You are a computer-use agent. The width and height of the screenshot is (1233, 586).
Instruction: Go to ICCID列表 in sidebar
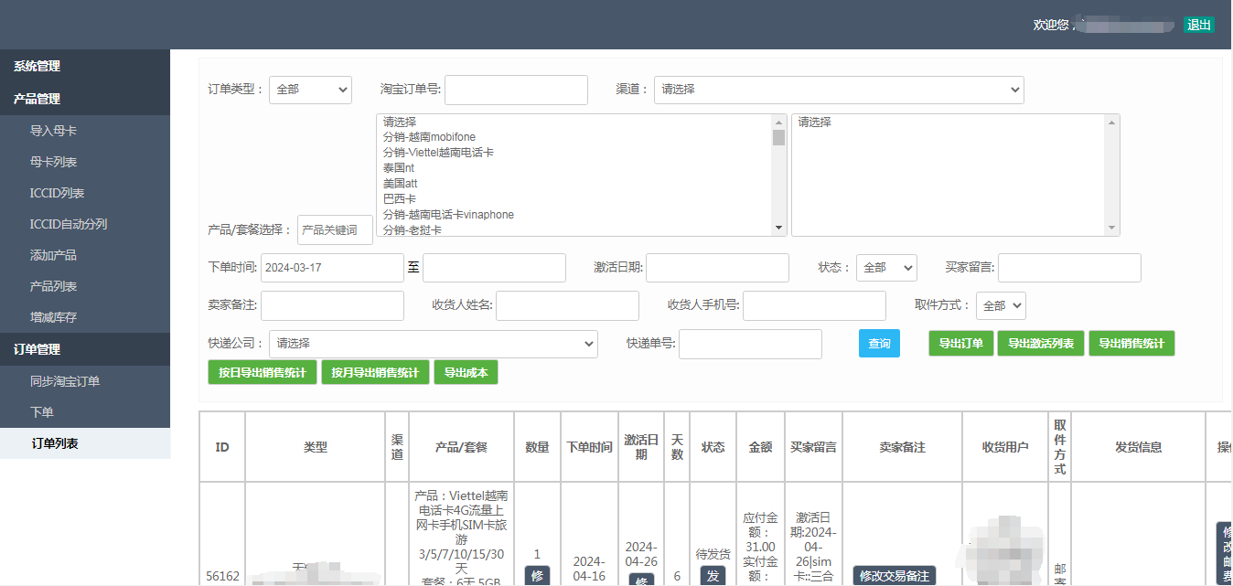click(57, 193)
